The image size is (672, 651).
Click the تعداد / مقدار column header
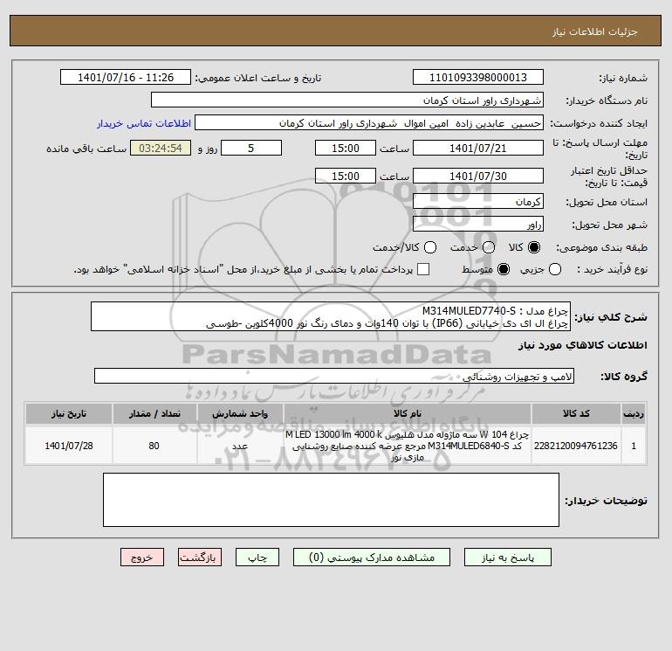tap(154, 413)
